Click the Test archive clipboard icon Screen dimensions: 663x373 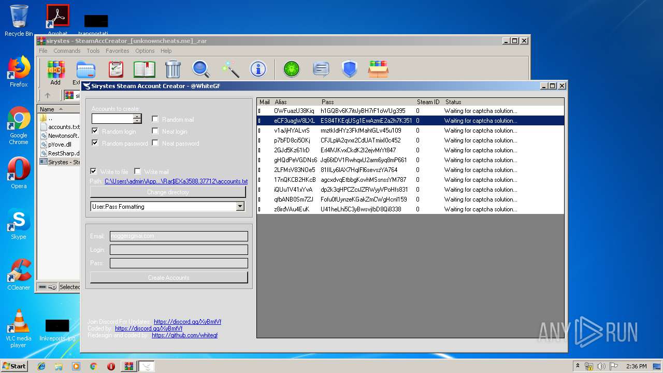116,69
